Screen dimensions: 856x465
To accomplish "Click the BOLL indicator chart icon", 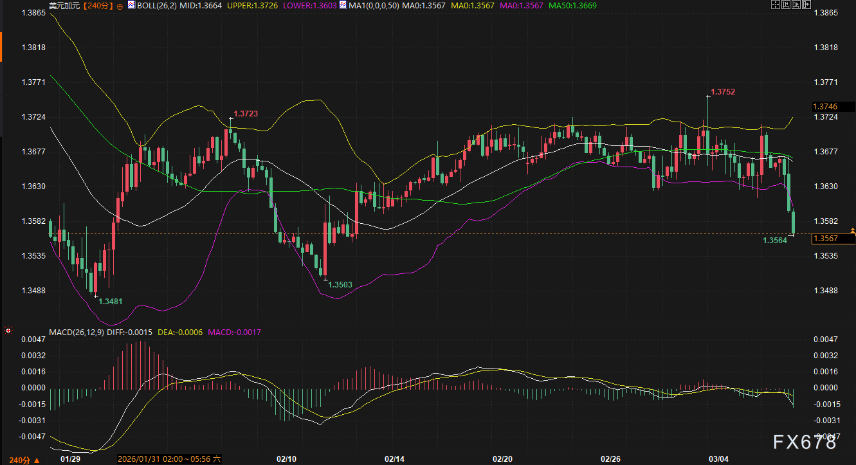I will [x=131, y=5].
